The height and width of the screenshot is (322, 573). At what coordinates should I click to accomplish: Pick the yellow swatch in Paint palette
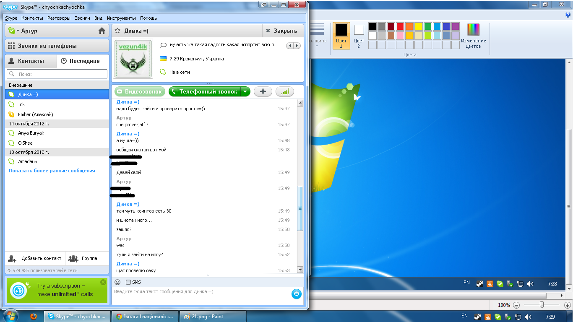(419, 26)
